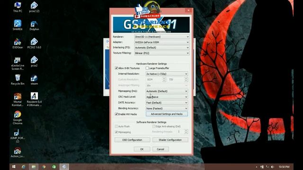This screenshot has width=303, height=170.
Task: Open the volume icon in system tray
Action: pos(273,167)
